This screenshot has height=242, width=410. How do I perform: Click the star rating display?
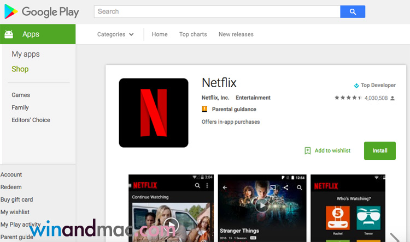coord(348,98)
